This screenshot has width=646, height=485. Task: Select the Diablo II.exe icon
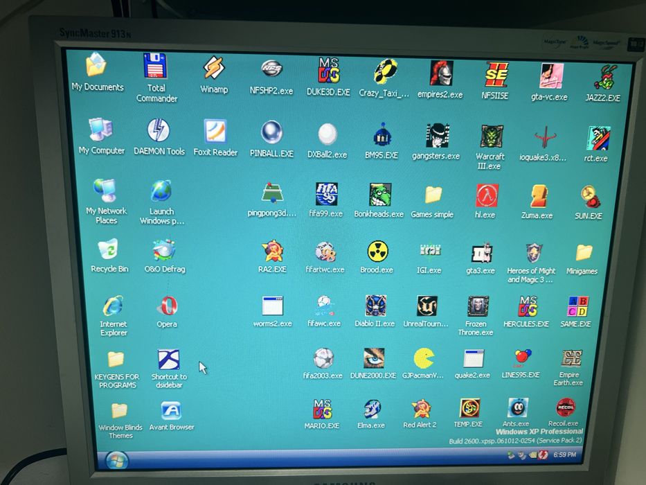coord(376,306)
